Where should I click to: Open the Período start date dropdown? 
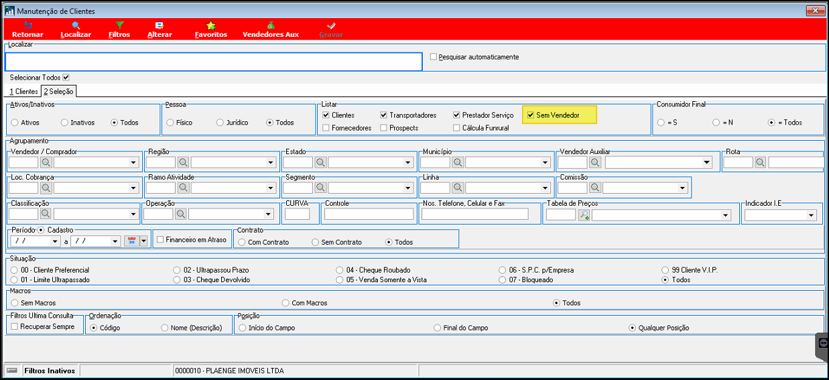[55, 241]
